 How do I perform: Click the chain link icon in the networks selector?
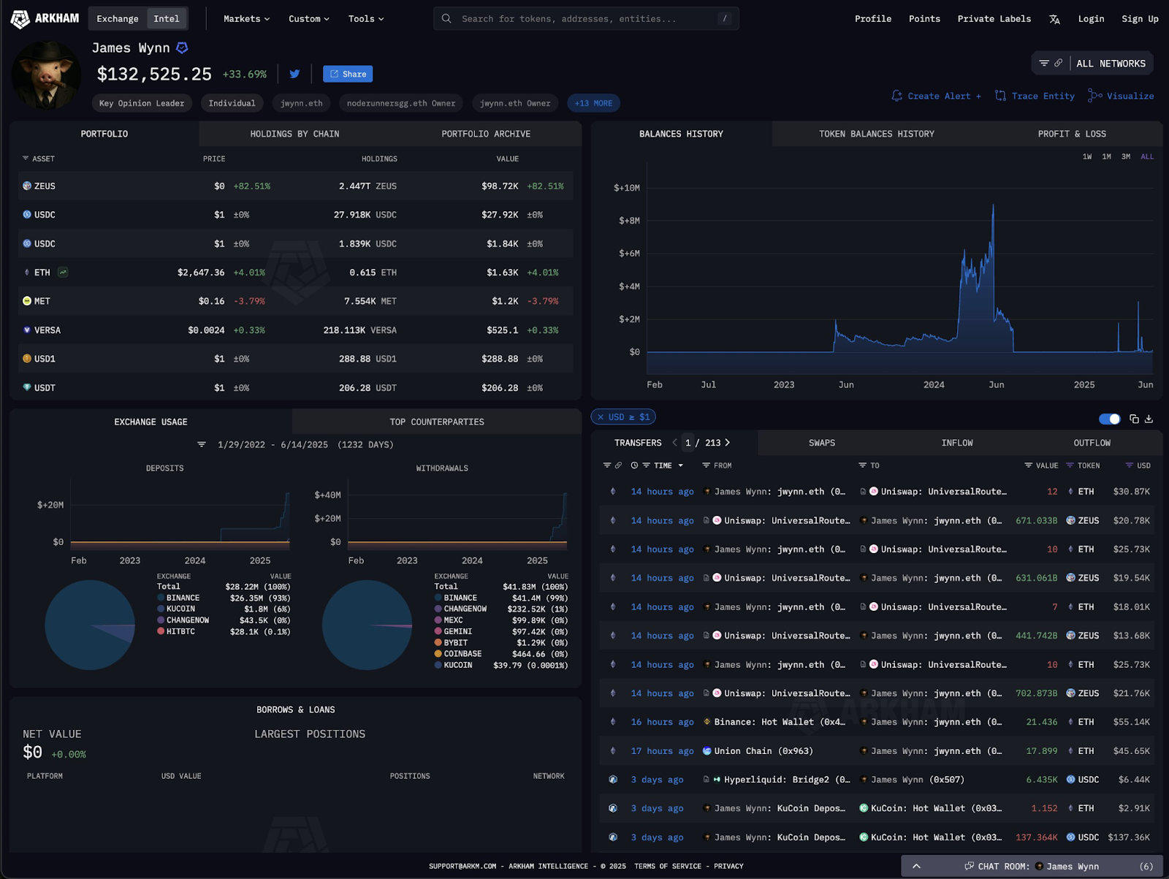1058,63
